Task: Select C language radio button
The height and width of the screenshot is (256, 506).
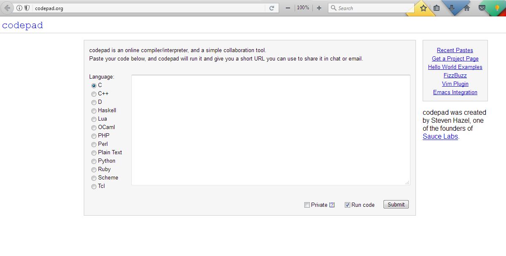Action: [94, 85]
